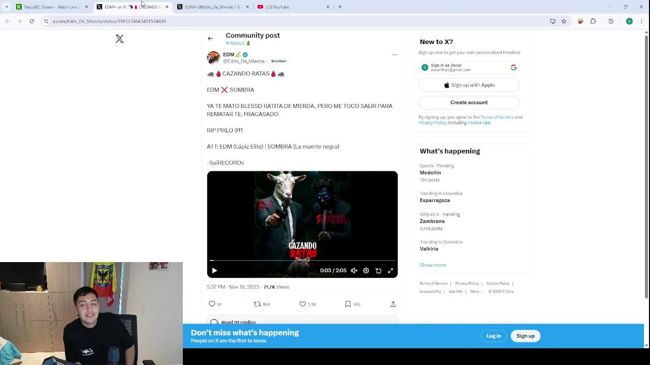Screen dimensions: 650x365
Task: Bookmark this page with the star icon
Action: point(564,21)
